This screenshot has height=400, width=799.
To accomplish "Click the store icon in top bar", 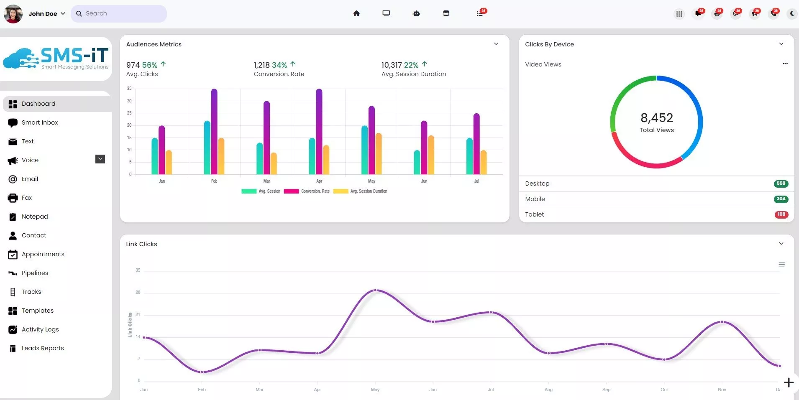I will pyautogui.click(x=446, y=14).
